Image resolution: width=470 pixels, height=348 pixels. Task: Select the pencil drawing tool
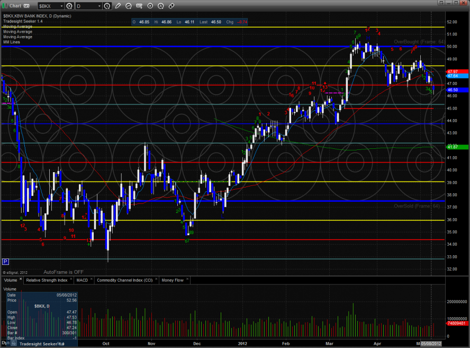coord(118,6)
